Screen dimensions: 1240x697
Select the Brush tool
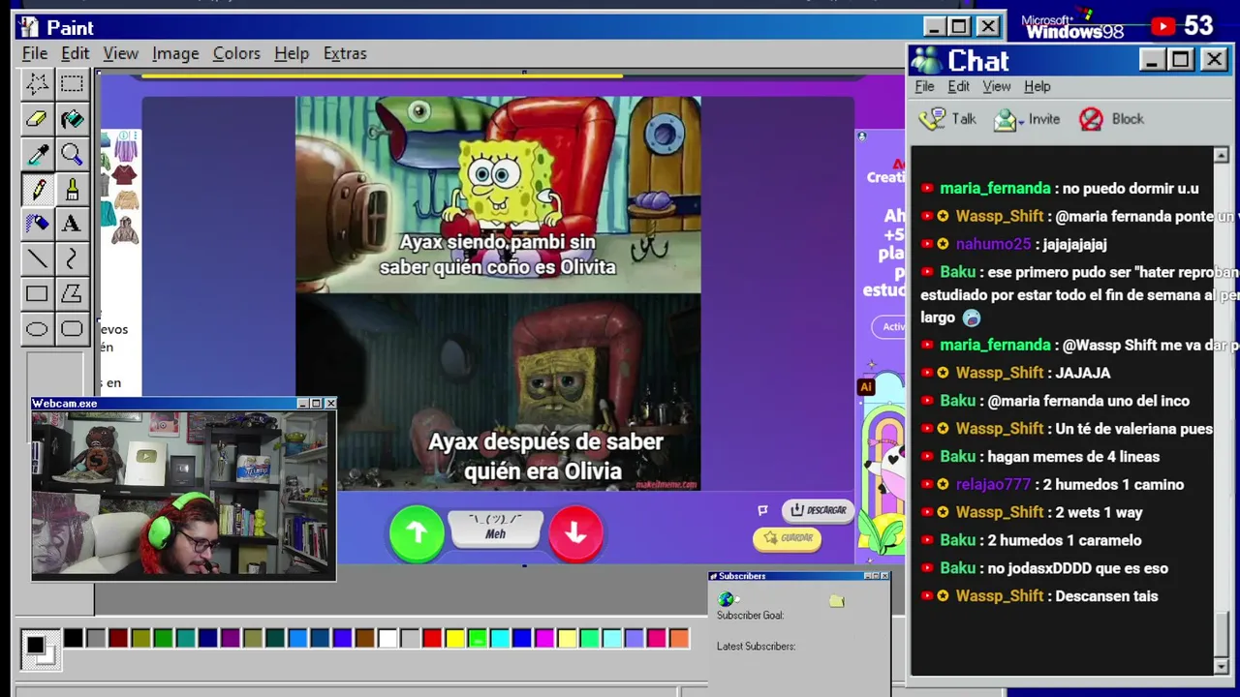tap(72, 189)
